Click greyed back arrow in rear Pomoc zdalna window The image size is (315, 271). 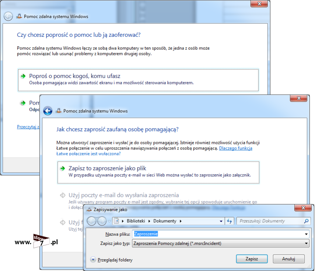click(8, 16)
